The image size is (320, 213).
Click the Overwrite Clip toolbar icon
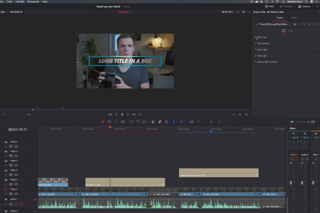coord(138,122)
